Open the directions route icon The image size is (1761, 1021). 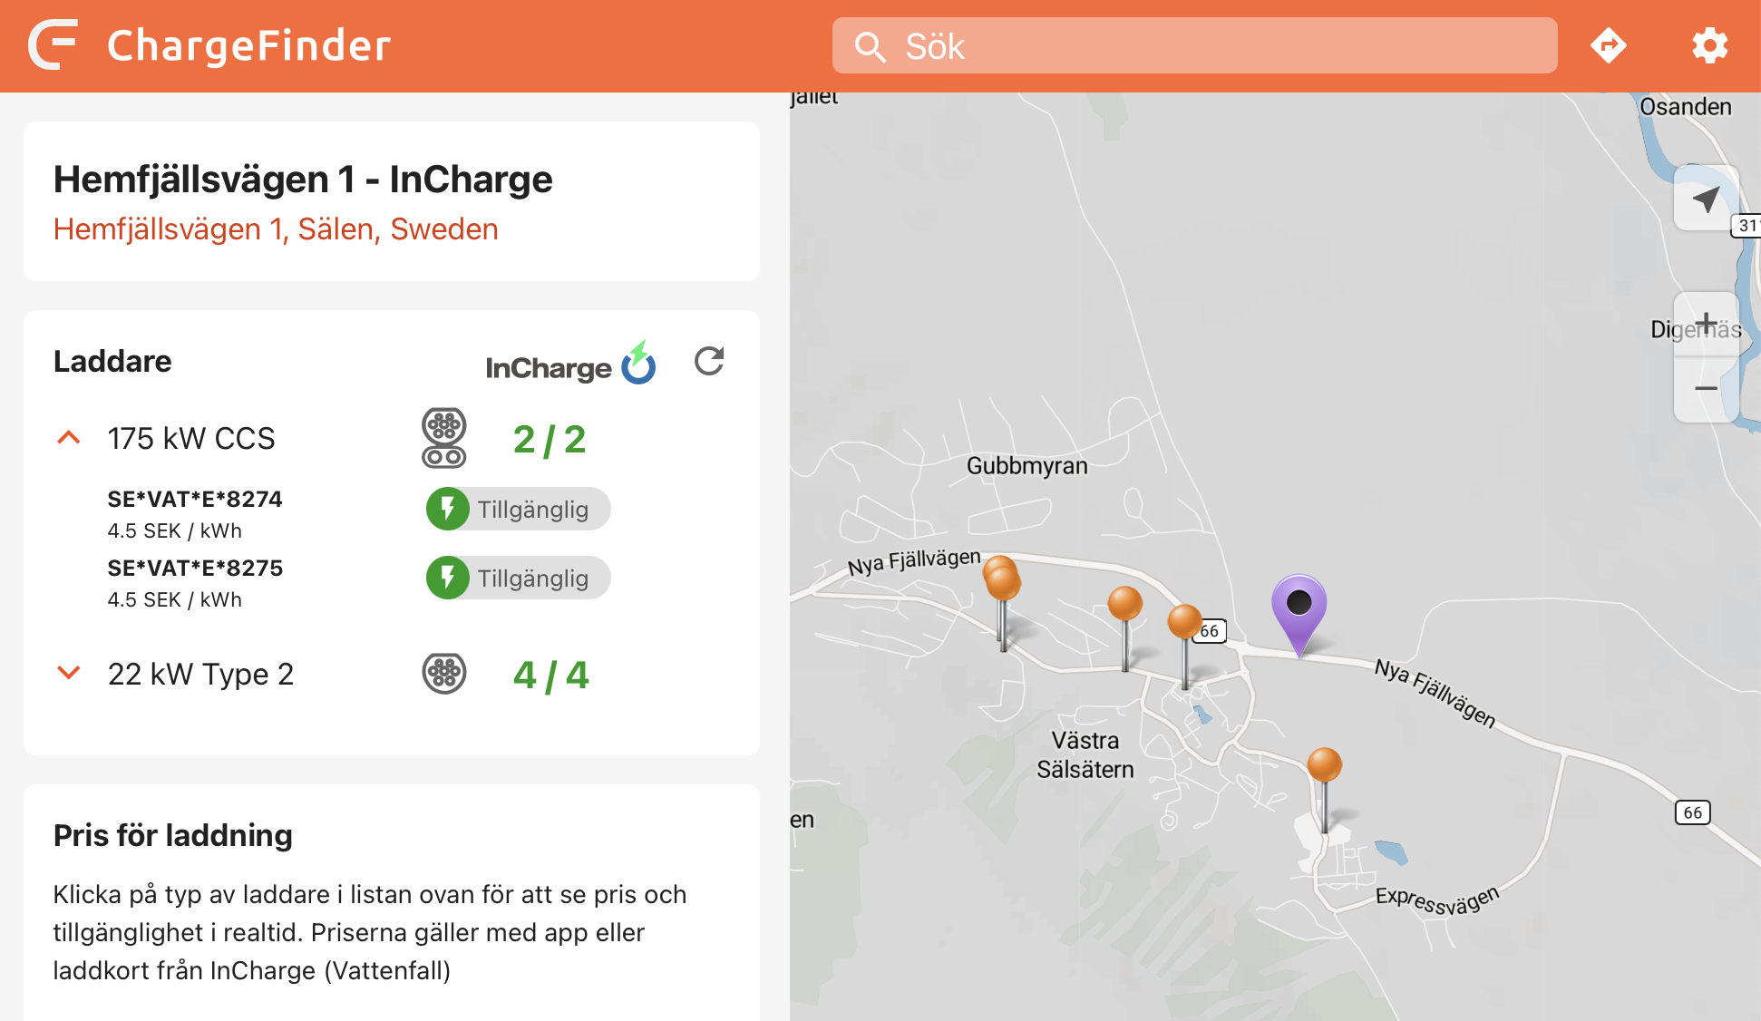click(x=1608, y=45)
